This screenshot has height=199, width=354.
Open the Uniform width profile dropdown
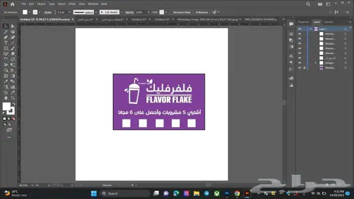click(96, 12)
